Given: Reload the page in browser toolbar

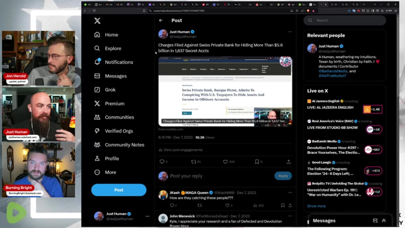Looking at the screenshot, I should (94, 11).
